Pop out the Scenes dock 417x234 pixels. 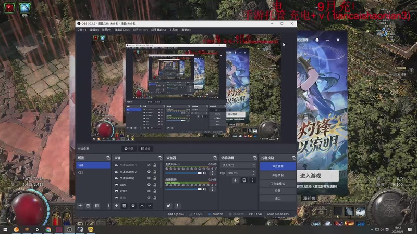point(108,158)
